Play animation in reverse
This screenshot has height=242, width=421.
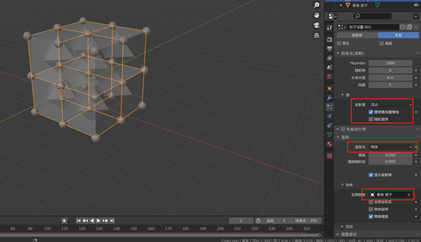point(92,221)
